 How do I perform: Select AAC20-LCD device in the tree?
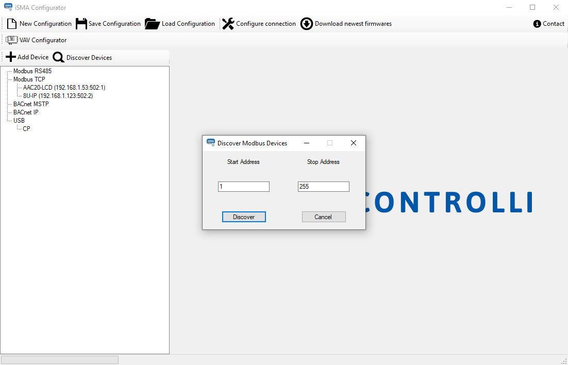tap(64, 88)
